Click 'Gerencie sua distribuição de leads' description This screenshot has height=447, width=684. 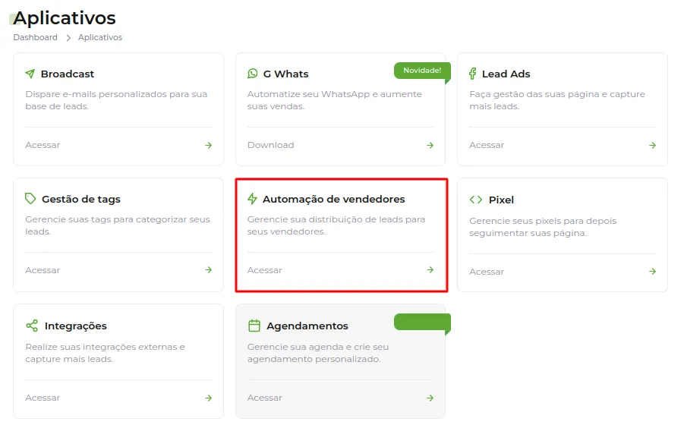point(336,225)
